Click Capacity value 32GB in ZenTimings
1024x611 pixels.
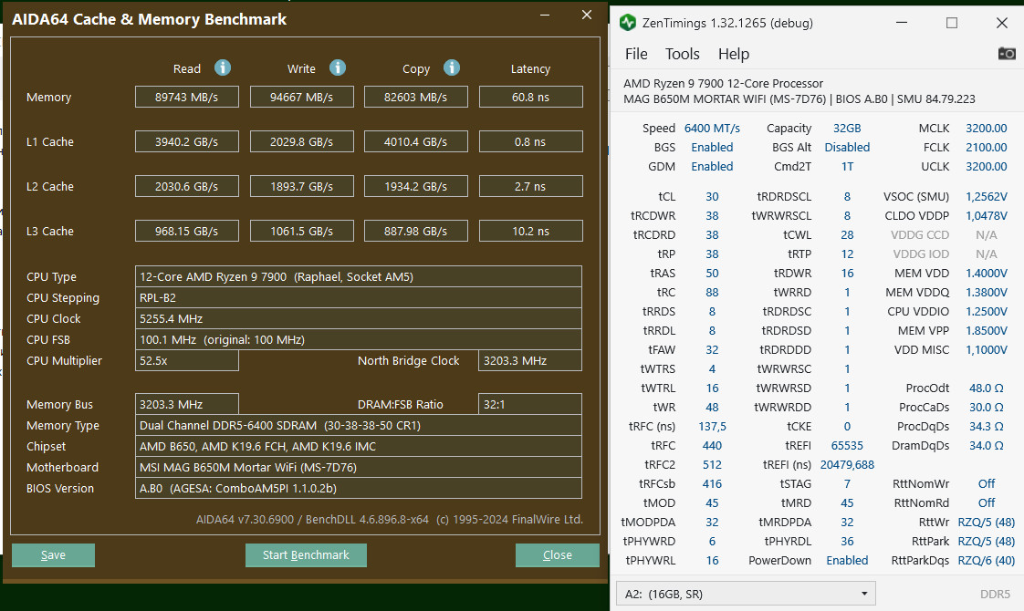(x=847, y=128)
